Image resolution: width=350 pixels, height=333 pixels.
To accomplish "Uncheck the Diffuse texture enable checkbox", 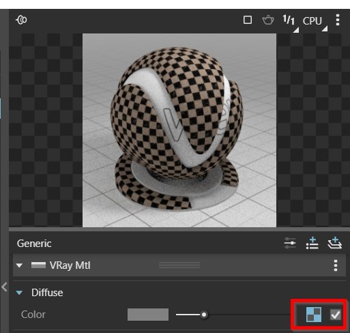I will click(336, 315).
